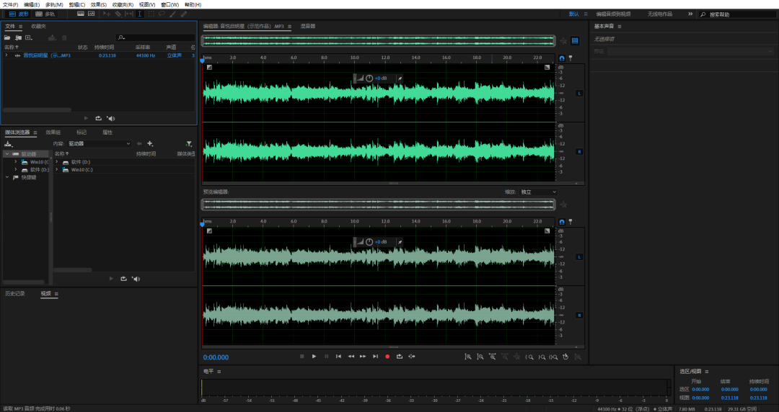Click Zoom Out Full icon

point(516,357)
